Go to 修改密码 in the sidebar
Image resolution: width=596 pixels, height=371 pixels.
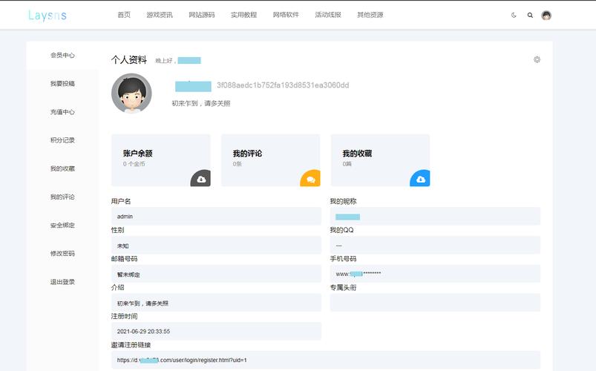(62, 254)
